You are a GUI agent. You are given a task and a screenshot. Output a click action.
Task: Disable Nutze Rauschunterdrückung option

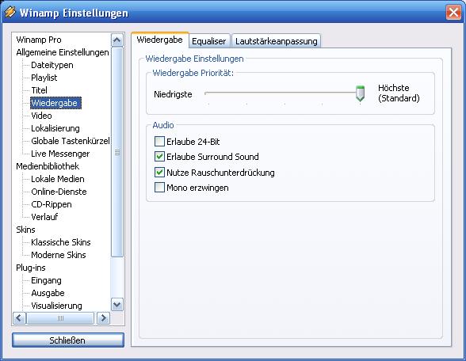click(x=159, y=173)
